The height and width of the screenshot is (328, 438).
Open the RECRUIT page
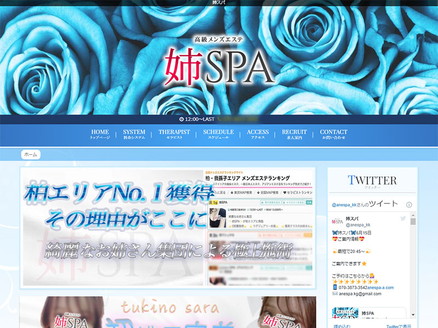click(294, 134)
